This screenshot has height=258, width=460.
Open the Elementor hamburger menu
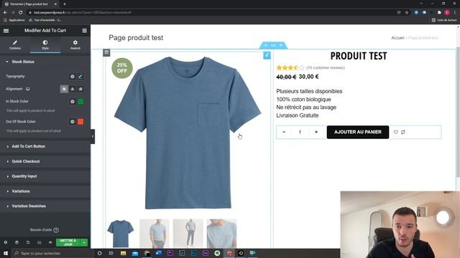(6, 31)
